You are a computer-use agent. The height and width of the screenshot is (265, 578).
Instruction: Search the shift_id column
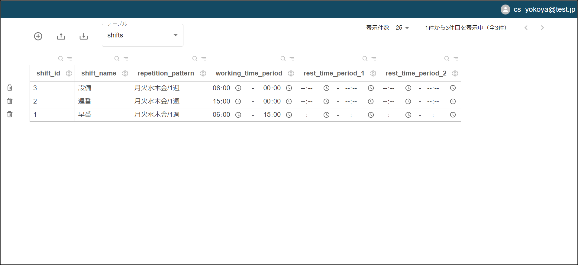[61, 59]
